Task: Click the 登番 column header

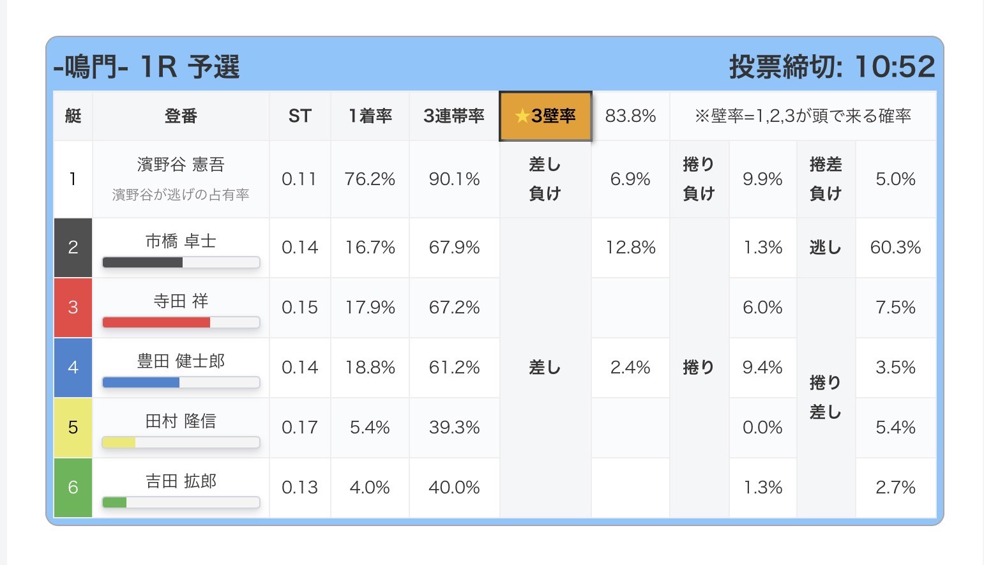Action: (181, 116)
